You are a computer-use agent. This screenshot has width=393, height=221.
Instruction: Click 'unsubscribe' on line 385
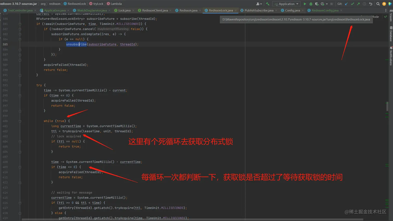76,44
